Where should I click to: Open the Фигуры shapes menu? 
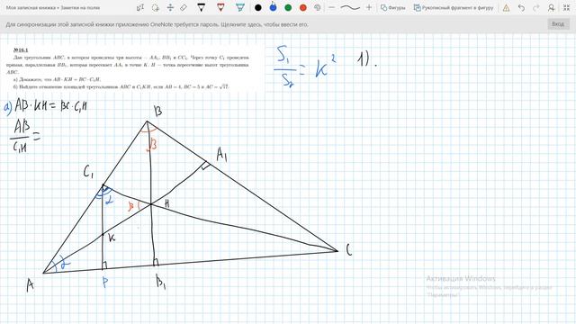(392, 7)
